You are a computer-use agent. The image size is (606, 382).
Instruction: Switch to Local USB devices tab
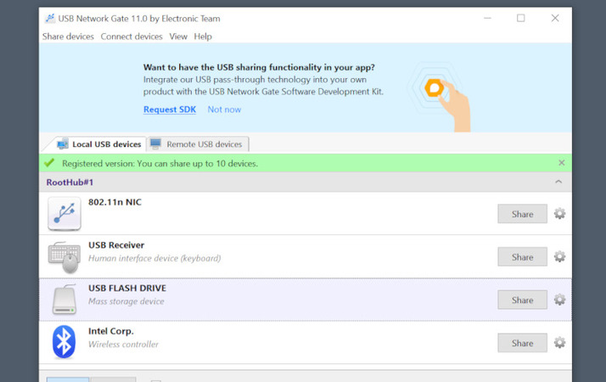pyautogui.click(x=99, y=144)
